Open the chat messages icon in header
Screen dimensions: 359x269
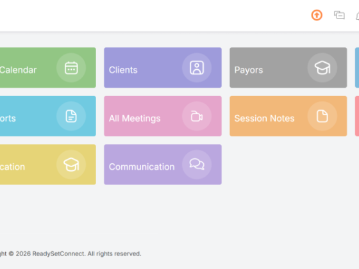pos(339,15)
